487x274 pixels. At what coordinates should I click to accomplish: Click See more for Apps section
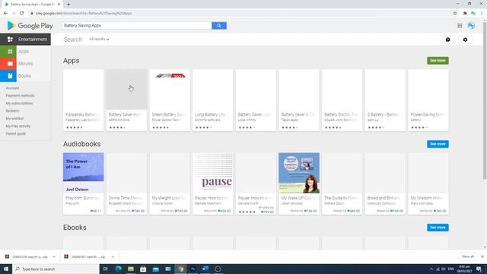click(438, 61)
